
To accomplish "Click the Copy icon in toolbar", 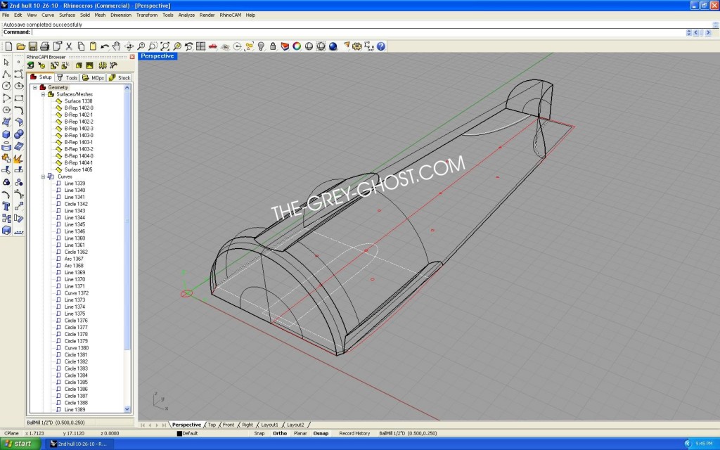I will pyautogui.click(x=81, y=46).
